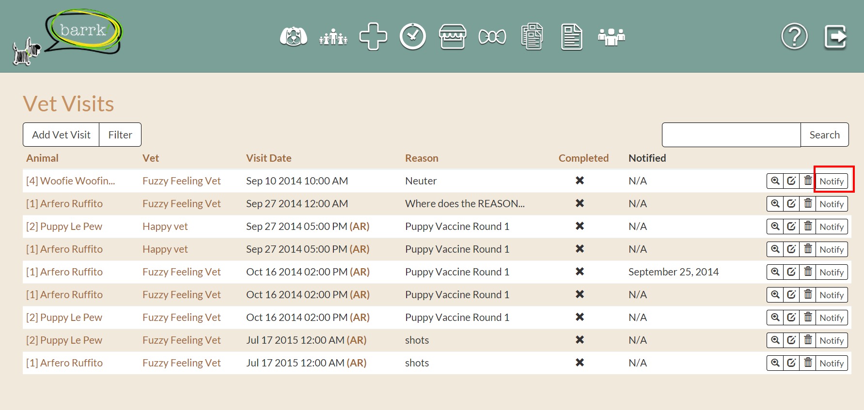Open the clock checkmark icon in navbar

point(413,36)
